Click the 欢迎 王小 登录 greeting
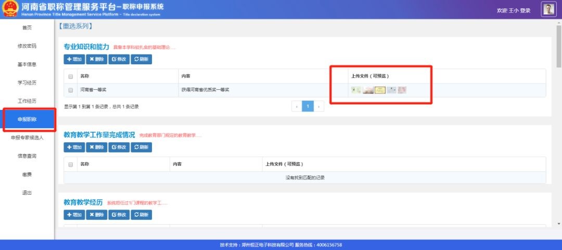 [513, 11]
